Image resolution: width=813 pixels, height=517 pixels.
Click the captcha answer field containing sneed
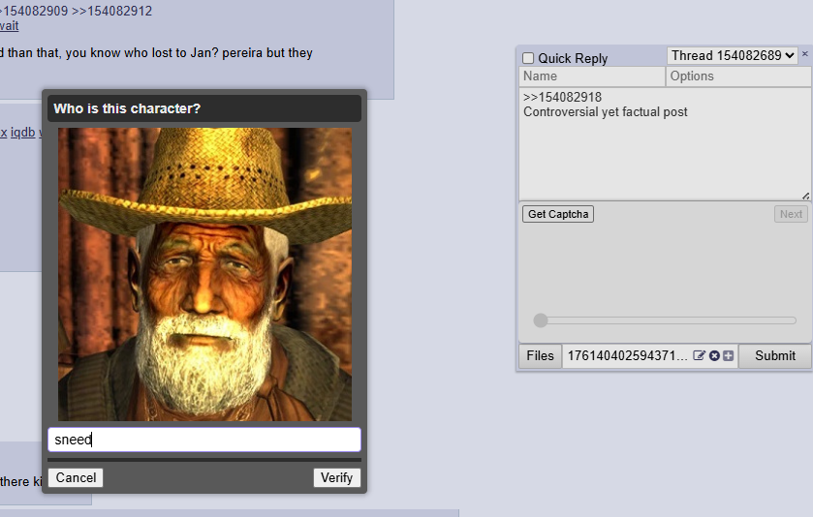click(204, 440)
